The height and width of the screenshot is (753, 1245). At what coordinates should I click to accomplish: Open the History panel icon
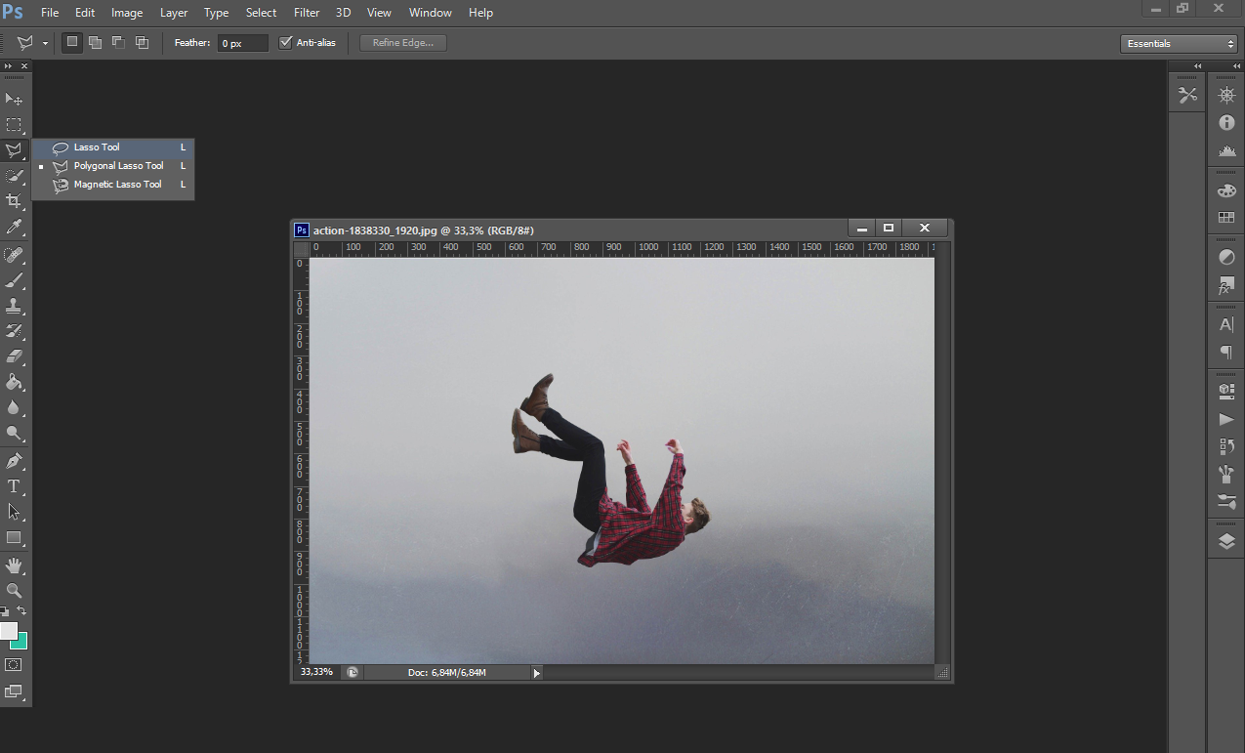coord(1226,446)
